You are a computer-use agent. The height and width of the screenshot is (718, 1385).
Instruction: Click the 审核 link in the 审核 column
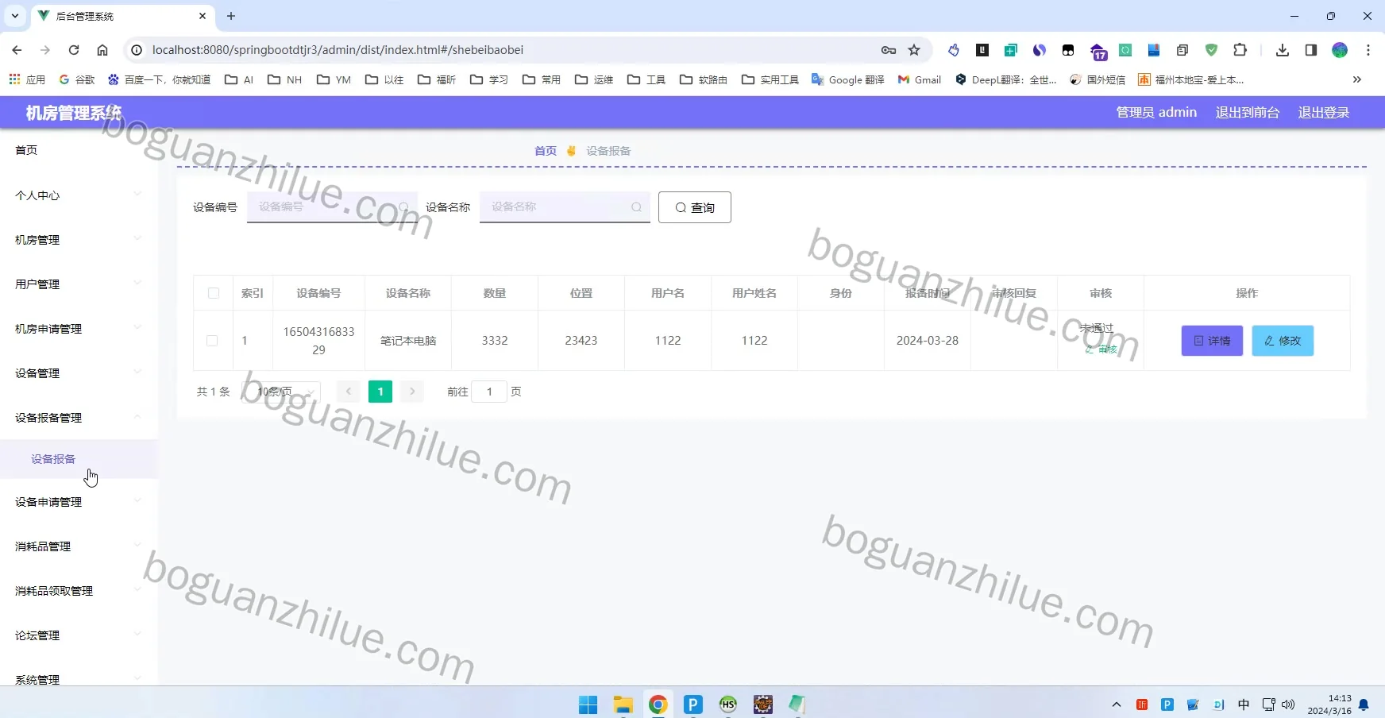(x=1101, y=349)
